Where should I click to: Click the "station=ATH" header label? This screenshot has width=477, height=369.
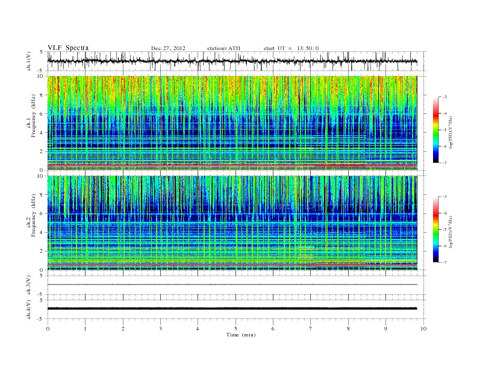click(x=223, y=48)
